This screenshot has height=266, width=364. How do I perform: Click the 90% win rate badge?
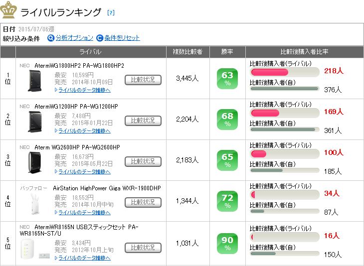(227, 244)
